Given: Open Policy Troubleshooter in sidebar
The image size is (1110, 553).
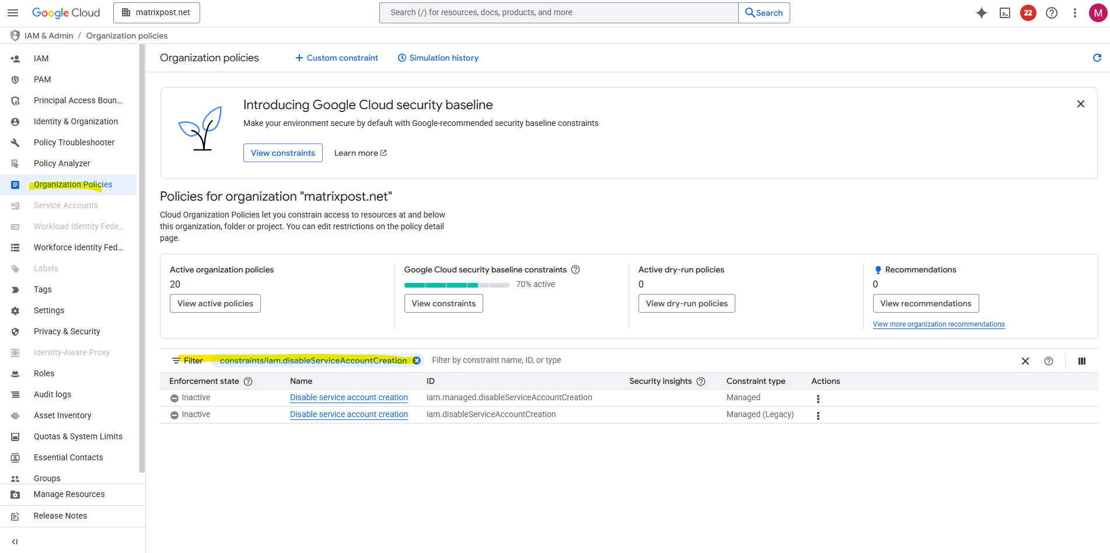Looking at the screenshot, I should click(74, 142).
